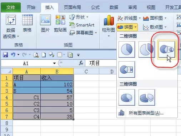The height and width of the screenshot is (136, 181).
Task: Choose the exploded 2-D pie chart
Action: (x=147, y=49)
